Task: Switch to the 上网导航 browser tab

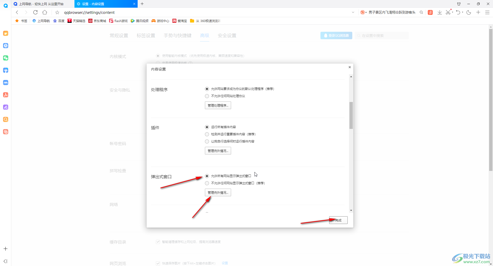Action: (42, 4)
